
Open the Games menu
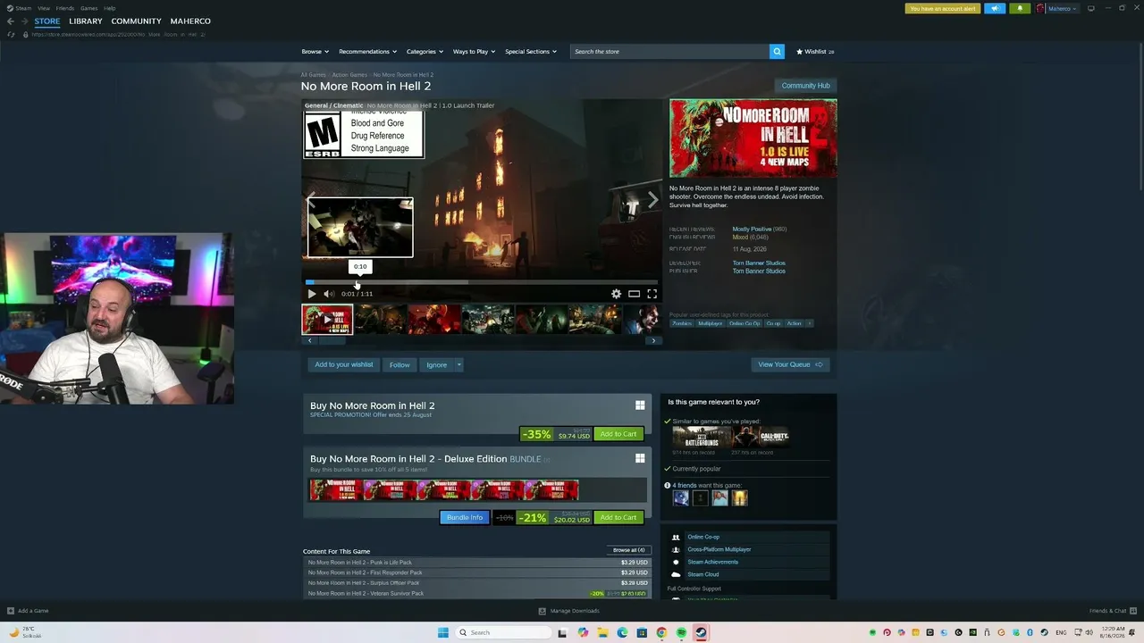[89, 8]
